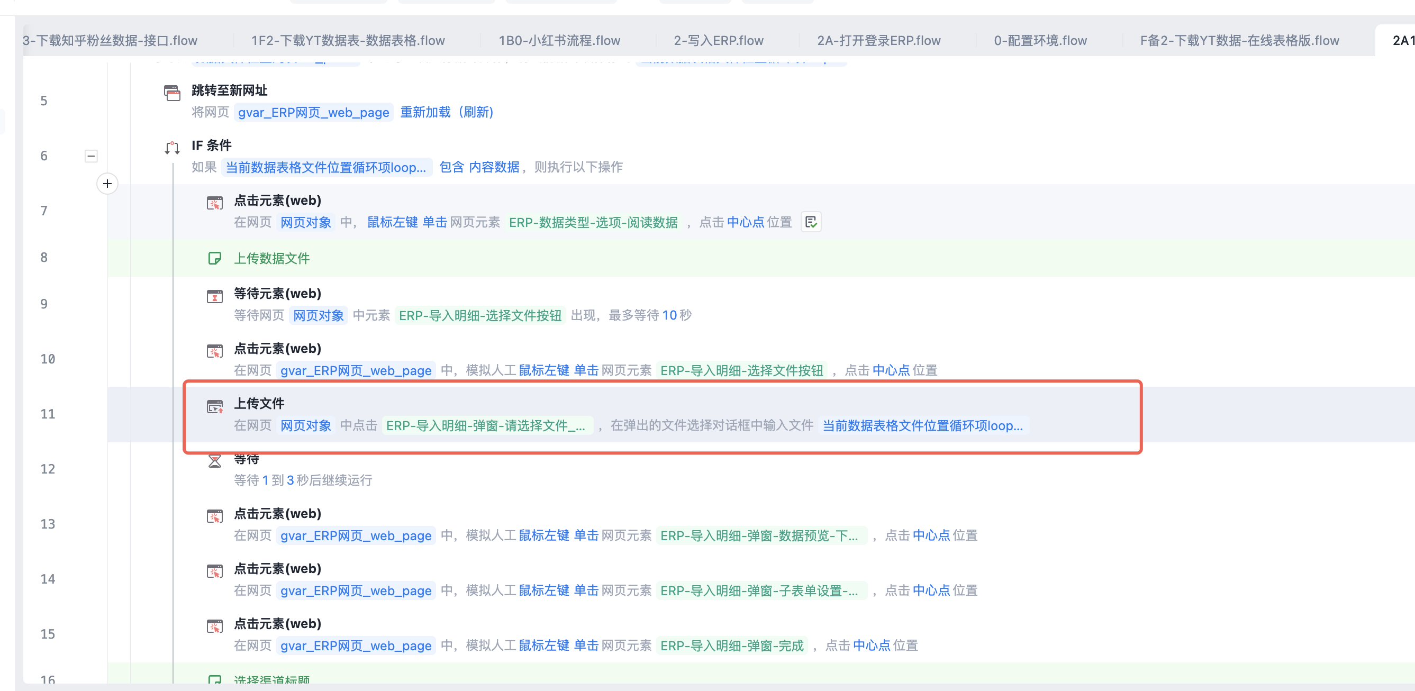Image resolution: width=1415 pixels, height=691 pixels.
Task: Click element ERP-导入明细-弹窗-子表单设置-...
Action: click(761, 590)
